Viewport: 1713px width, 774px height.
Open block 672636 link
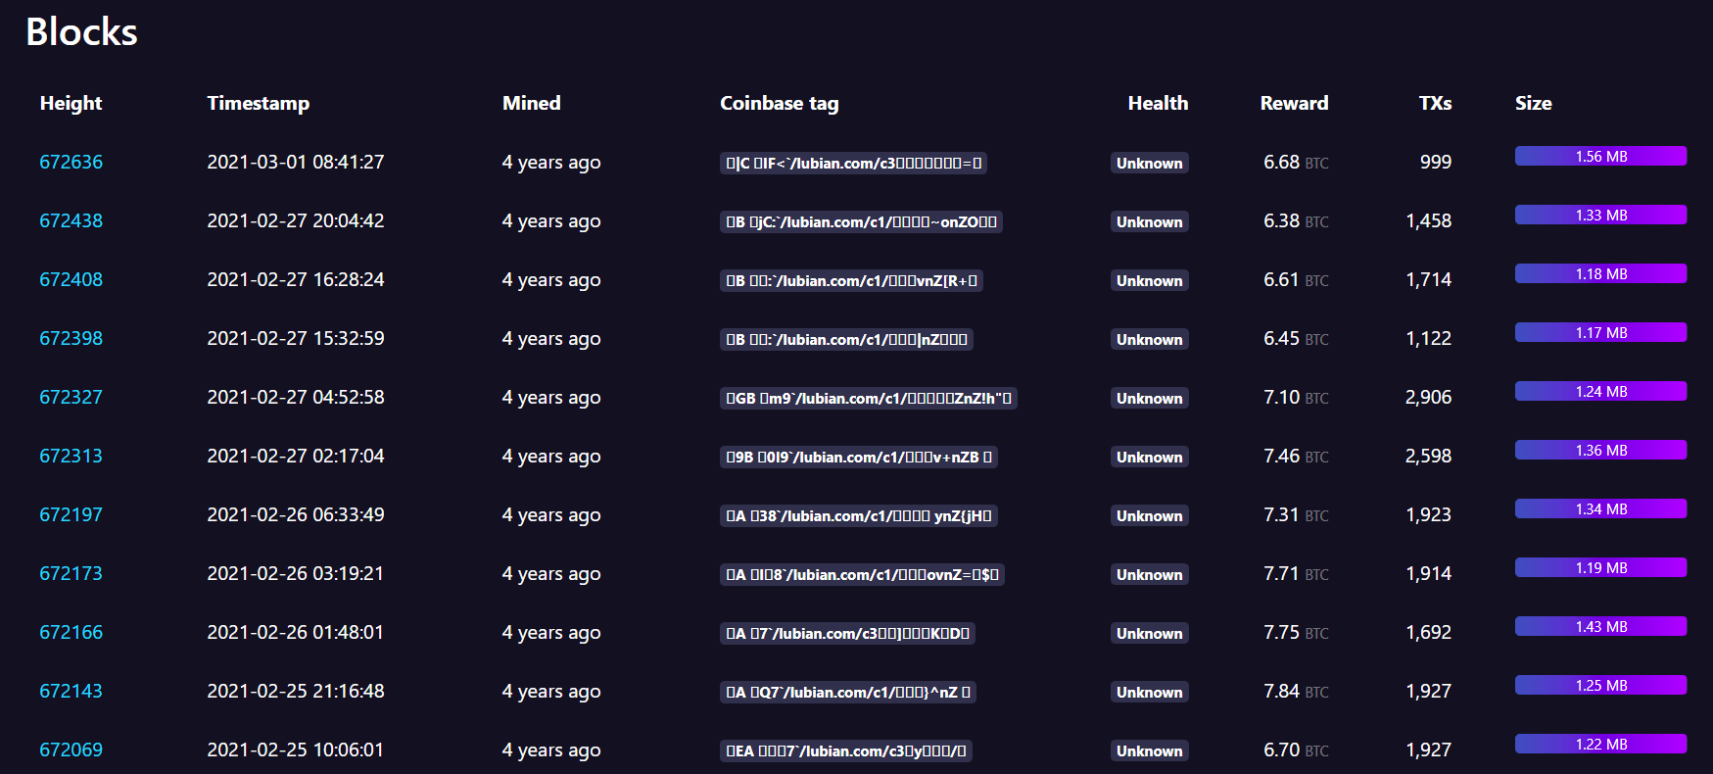(x=71, y=162)
